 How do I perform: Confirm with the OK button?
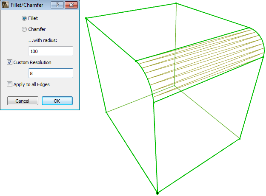click(x=57, y=101)
